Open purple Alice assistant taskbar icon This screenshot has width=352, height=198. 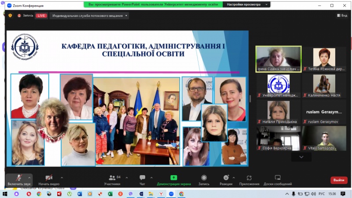(x=16, y=194)
